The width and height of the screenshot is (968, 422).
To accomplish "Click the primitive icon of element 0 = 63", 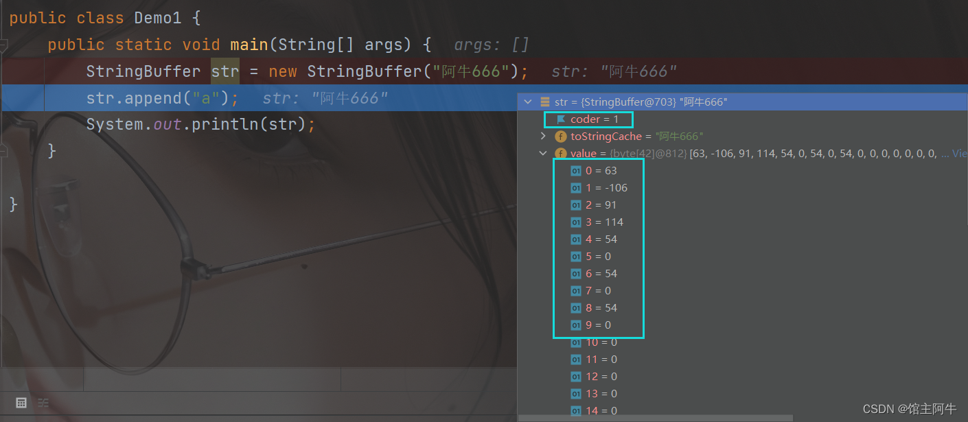I will (576, 171).
